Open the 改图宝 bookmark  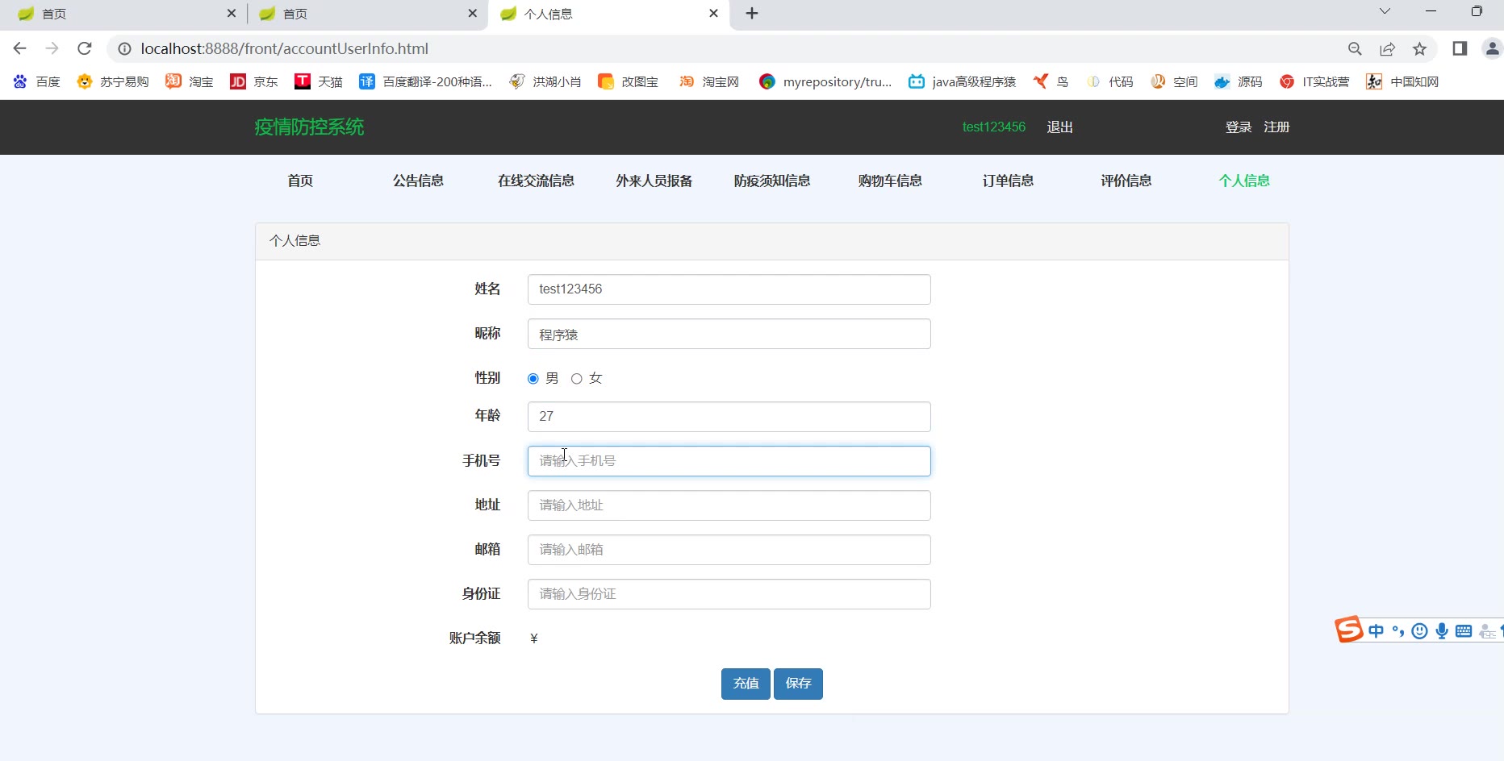tap(629, 81)
